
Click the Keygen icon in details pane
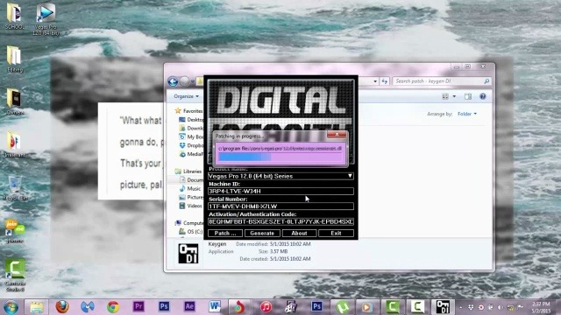188,253
